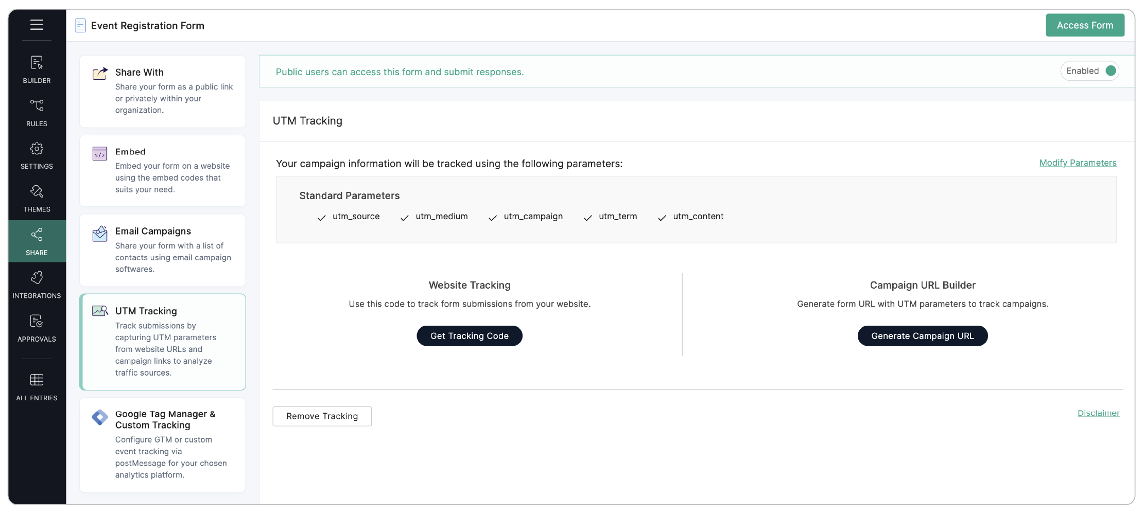Viewport: 1144px width, 515px height.
Task: Click the Email Campaigns envelope icon
Action: point(100,234)
